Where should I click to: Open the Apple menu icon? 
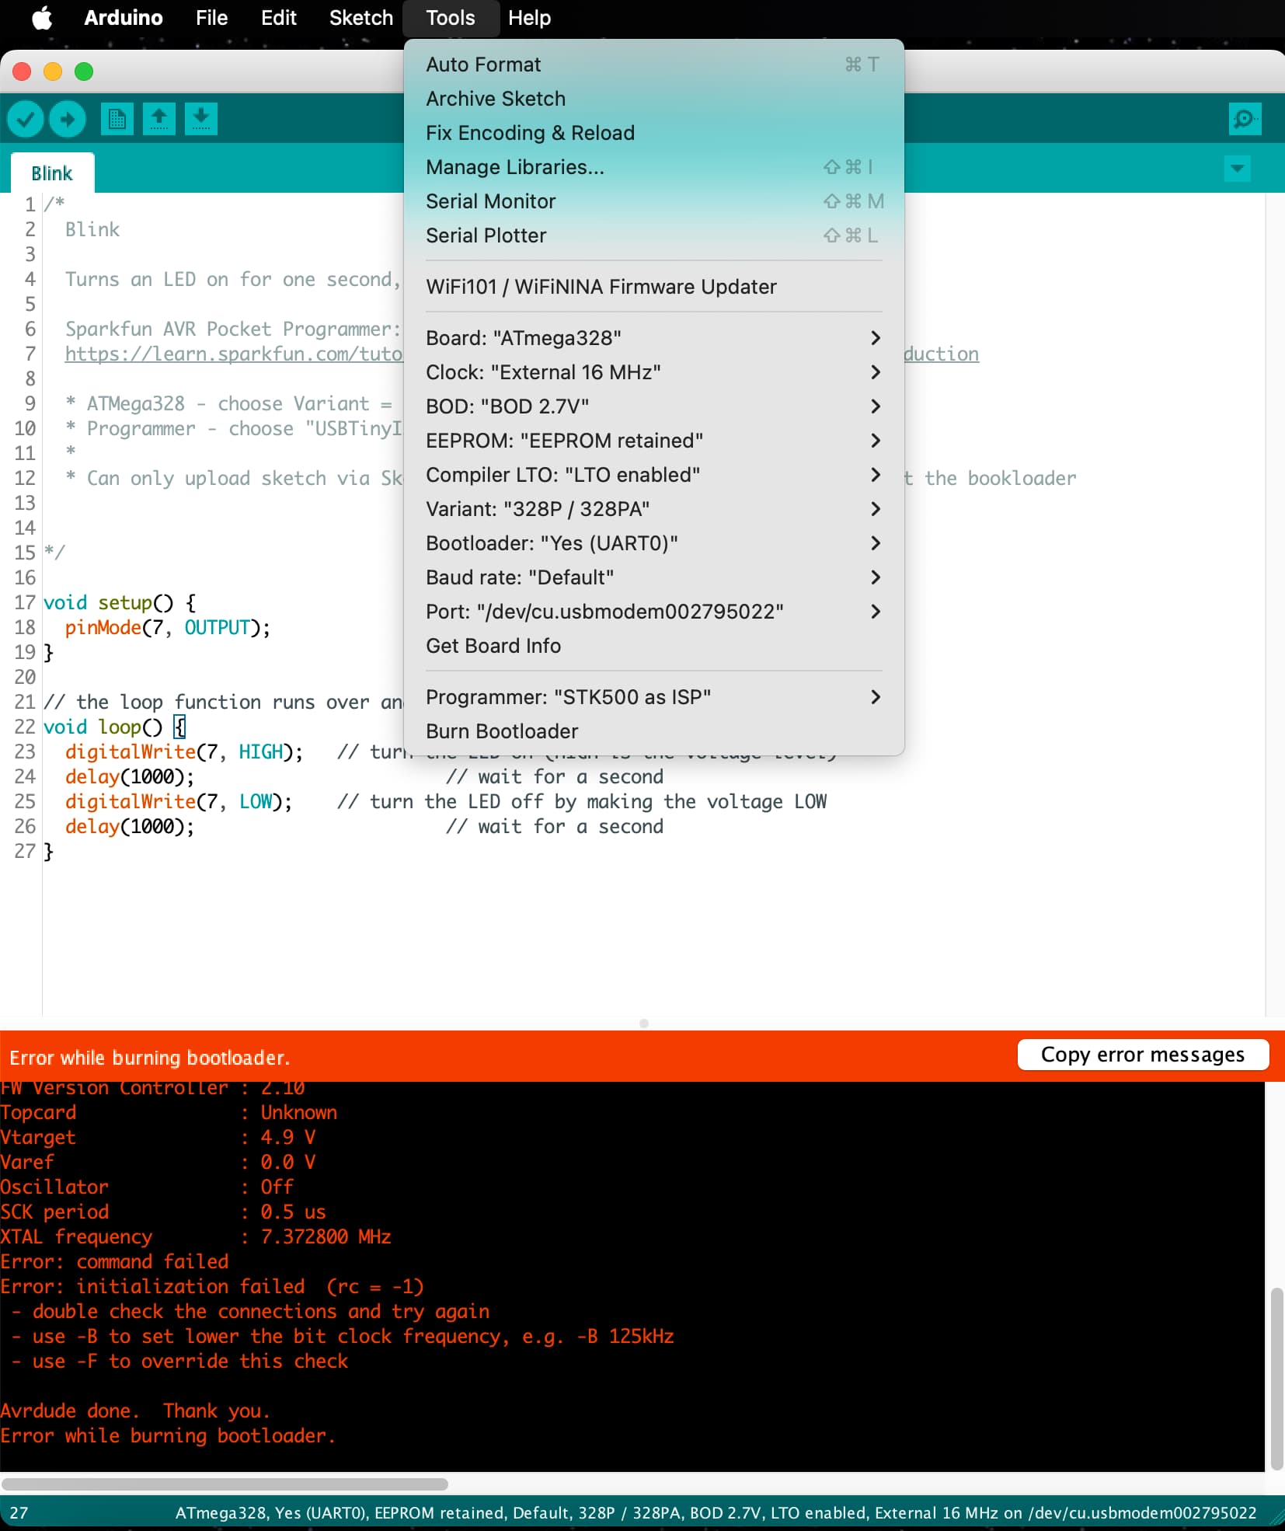tap(42, 18)
